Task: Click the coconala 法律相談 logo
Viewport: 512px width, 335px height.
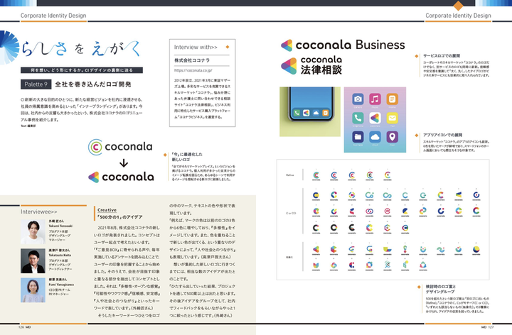Action: (311, 65)
